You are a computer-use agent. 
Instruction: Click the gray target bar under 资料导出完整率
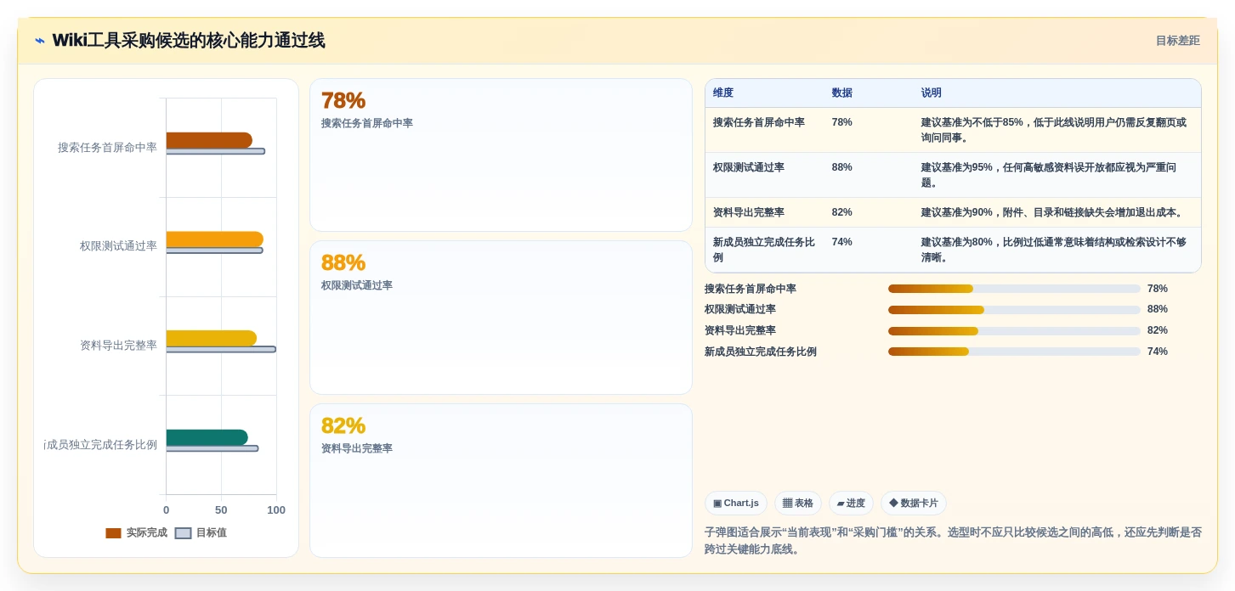[221, 349]
